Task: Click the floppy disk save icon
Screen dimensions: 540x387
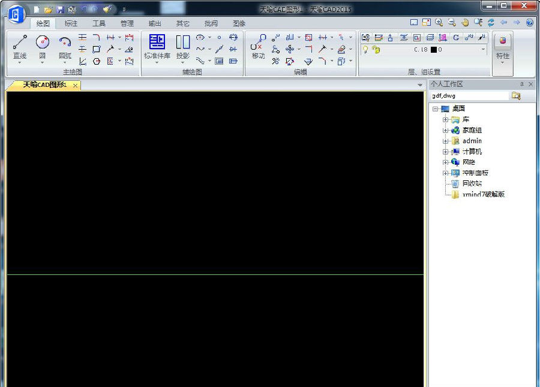Action: click(60, 10)
